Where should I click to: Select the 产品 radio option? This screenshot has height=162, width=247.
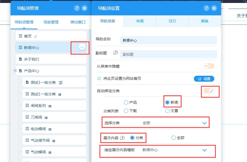click(x=126, y=102)
